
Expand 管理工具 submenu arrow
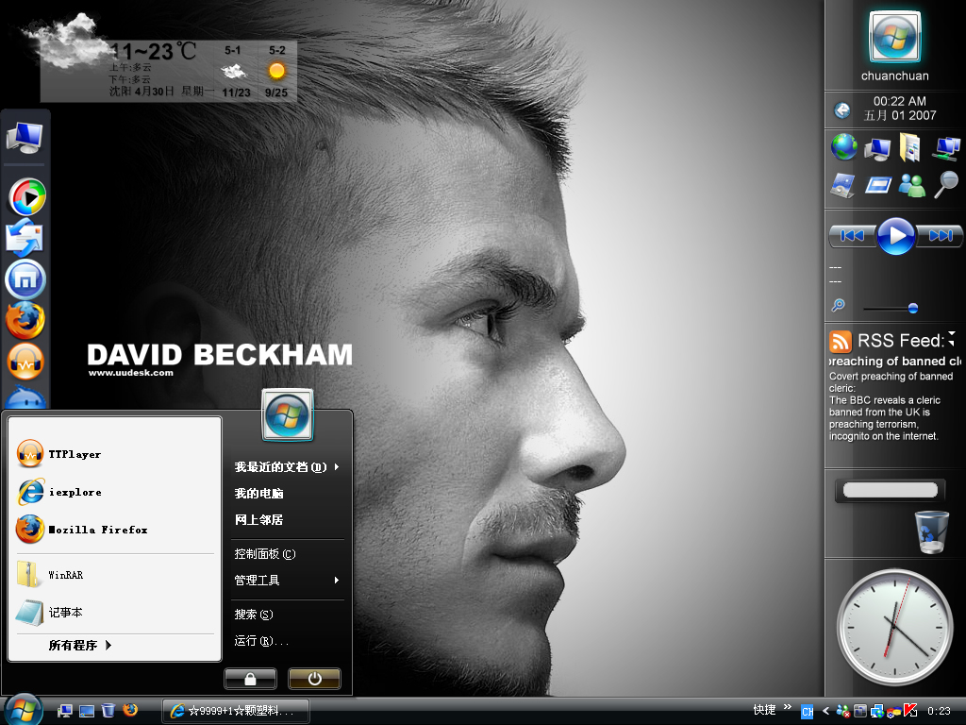337,581
